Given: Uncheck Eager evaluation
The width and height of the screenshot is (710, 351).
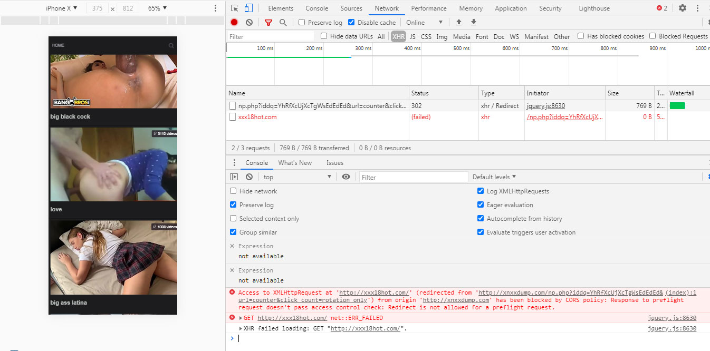Looking at the screenshot, I should pyautogui.click(x=481, y=204).
